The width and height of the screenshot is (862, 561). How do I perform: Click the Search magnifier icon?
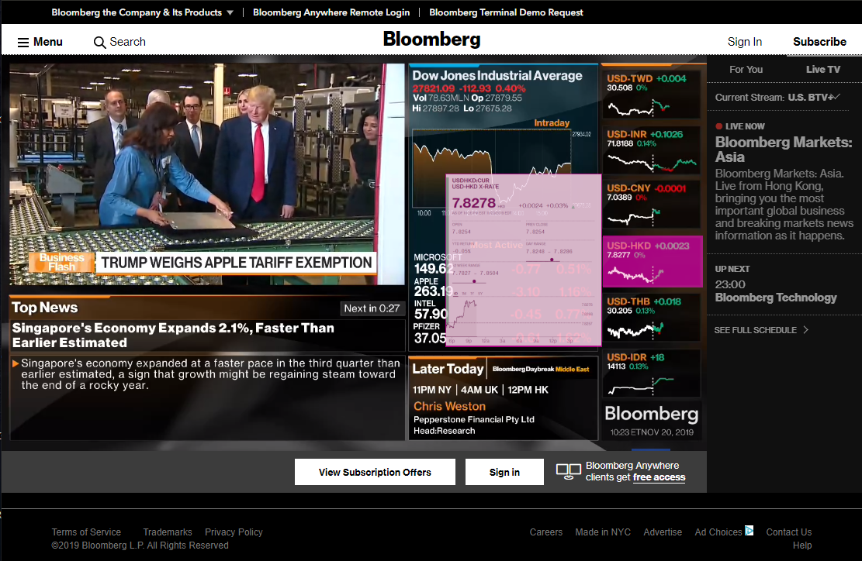99,43
